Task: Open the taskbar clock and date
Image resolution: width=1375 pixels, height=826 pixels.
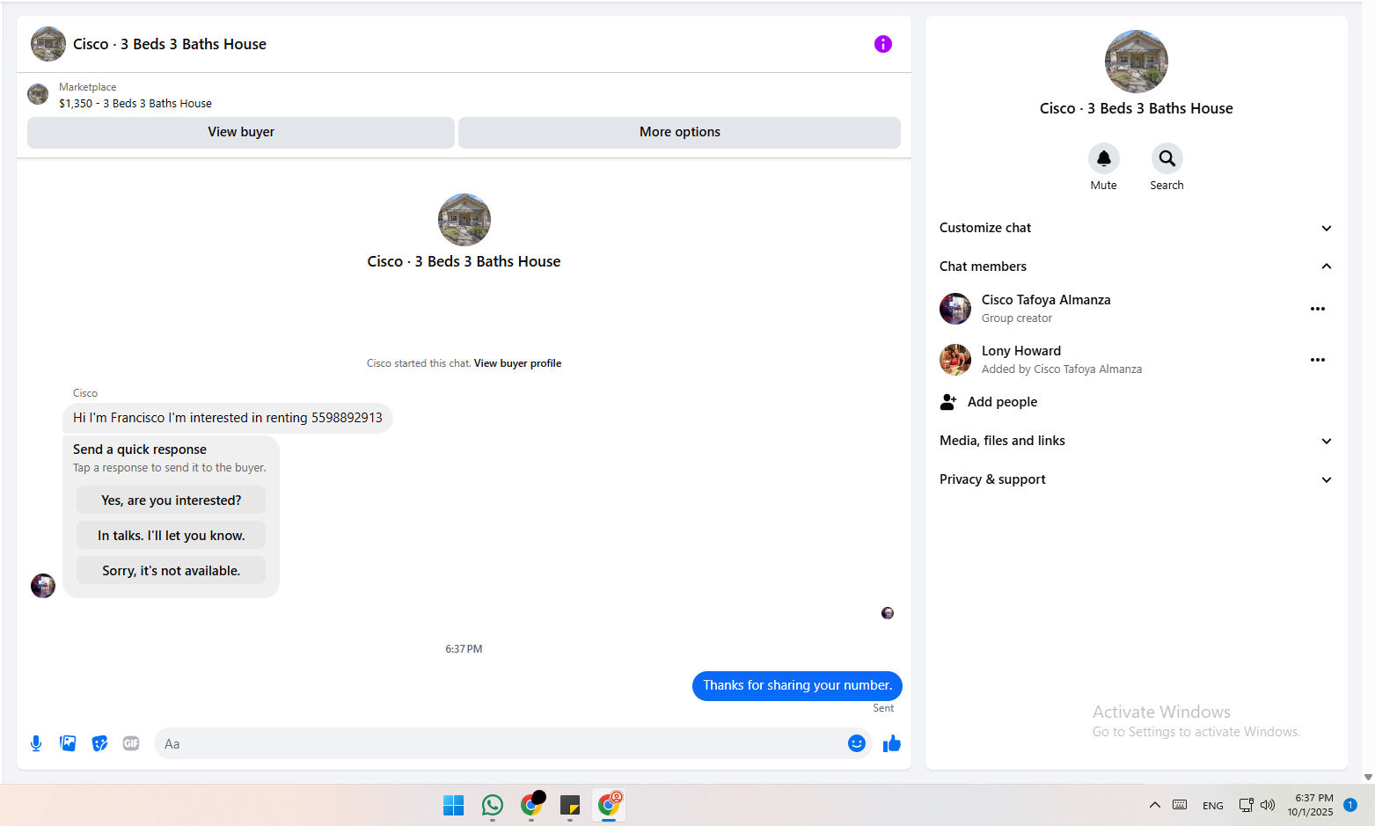Action: pyautogui.click(x=1311, y=805)
